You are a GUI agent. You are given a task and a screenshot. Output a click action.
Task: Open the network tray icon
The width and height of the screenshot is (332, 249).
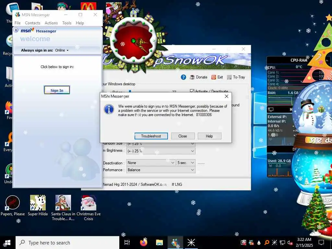282,243
